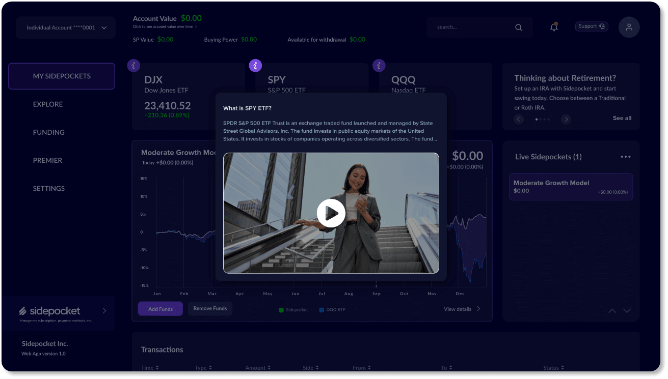Click the Web App version 1.0 text
Screen dimensions: 668x379
tap(43, 354)
